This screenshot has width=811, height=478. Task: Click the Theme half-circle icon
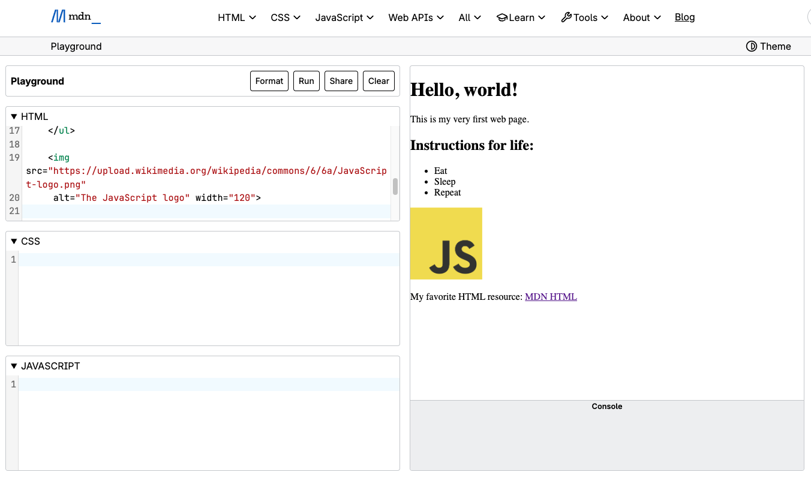point(751,46)
